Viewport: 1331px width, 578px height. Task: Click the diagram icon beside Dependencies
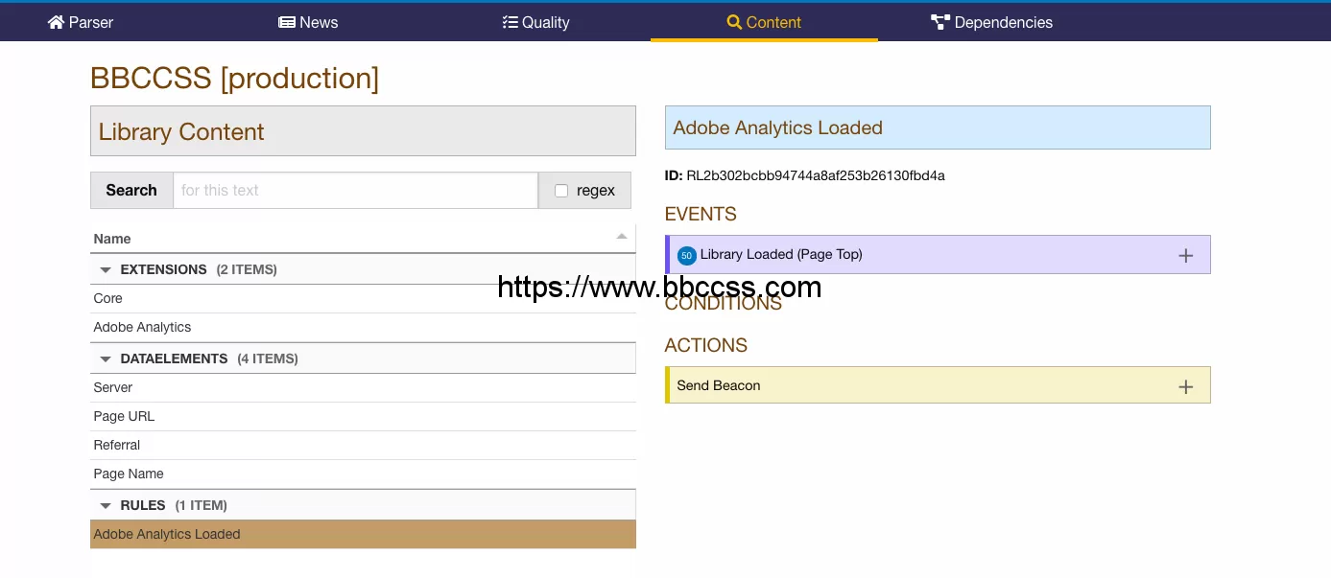point(939,22)
